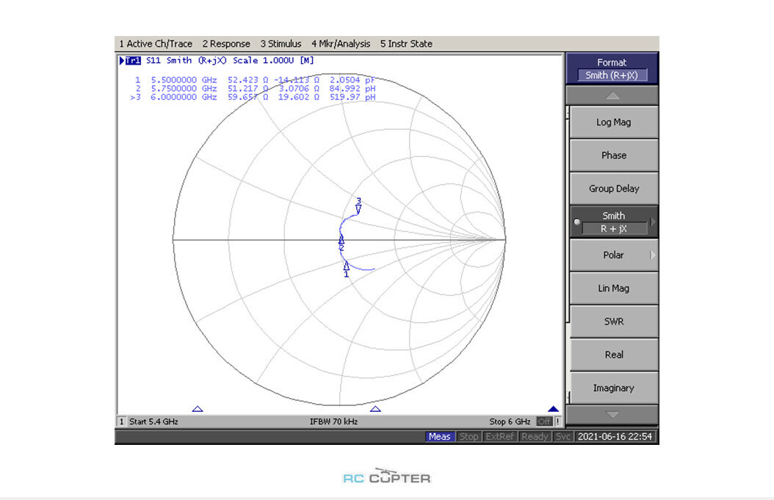Open the 5 Instr State menu
774x500 pixels.
[406, 43]
